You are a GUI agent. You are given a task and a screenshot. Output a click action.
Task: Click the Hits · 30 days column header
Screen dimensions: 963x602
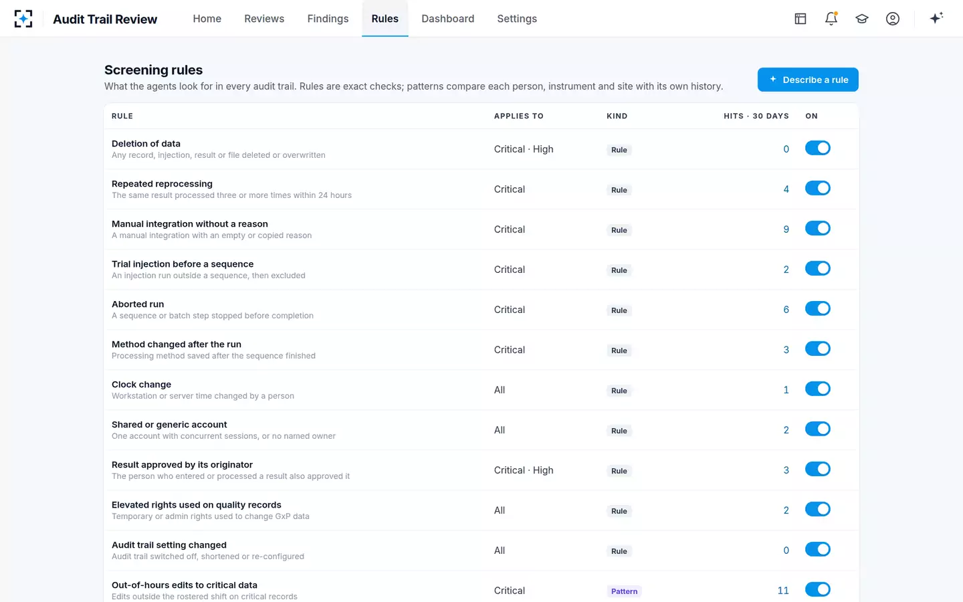click(756, 116)
